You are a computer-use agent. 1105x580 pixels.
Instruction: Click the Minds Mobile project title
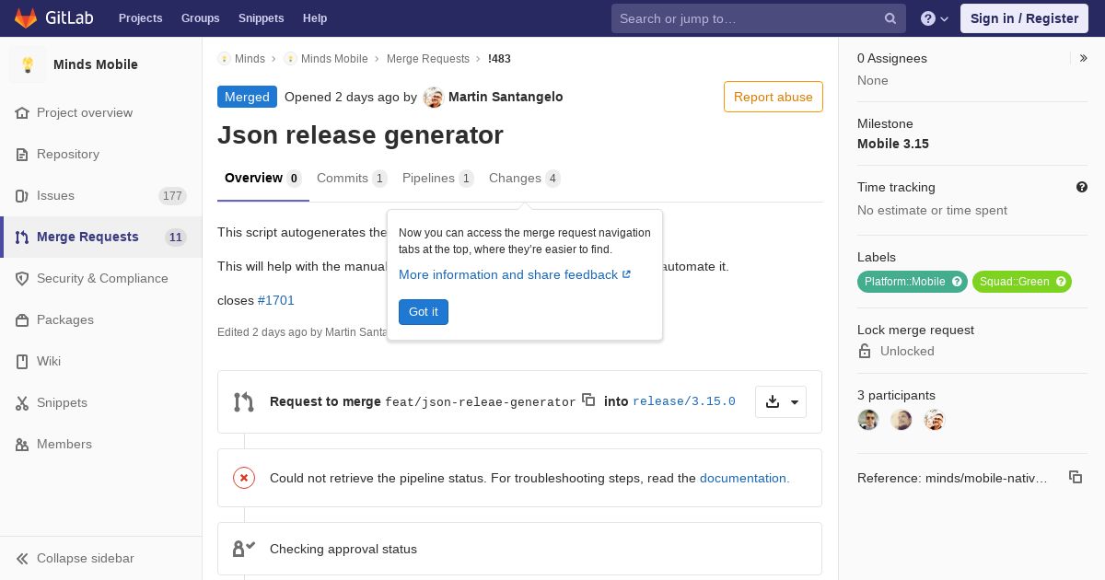(96, 64)
